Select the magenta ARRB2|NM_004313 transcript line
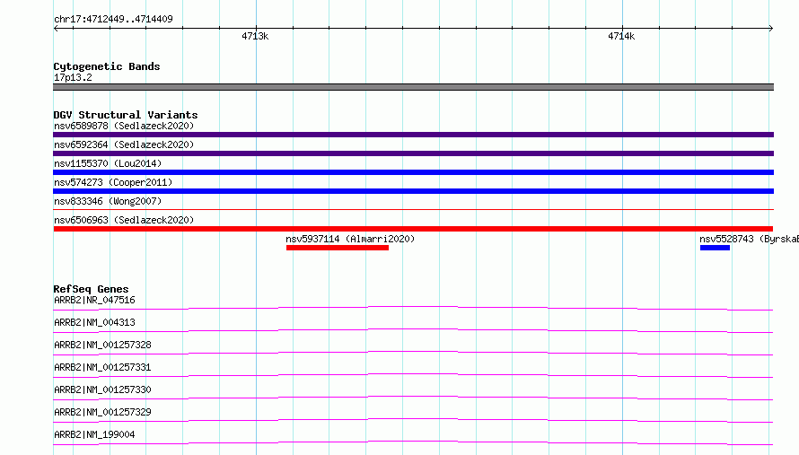799x455 pixels. (413, 330)
